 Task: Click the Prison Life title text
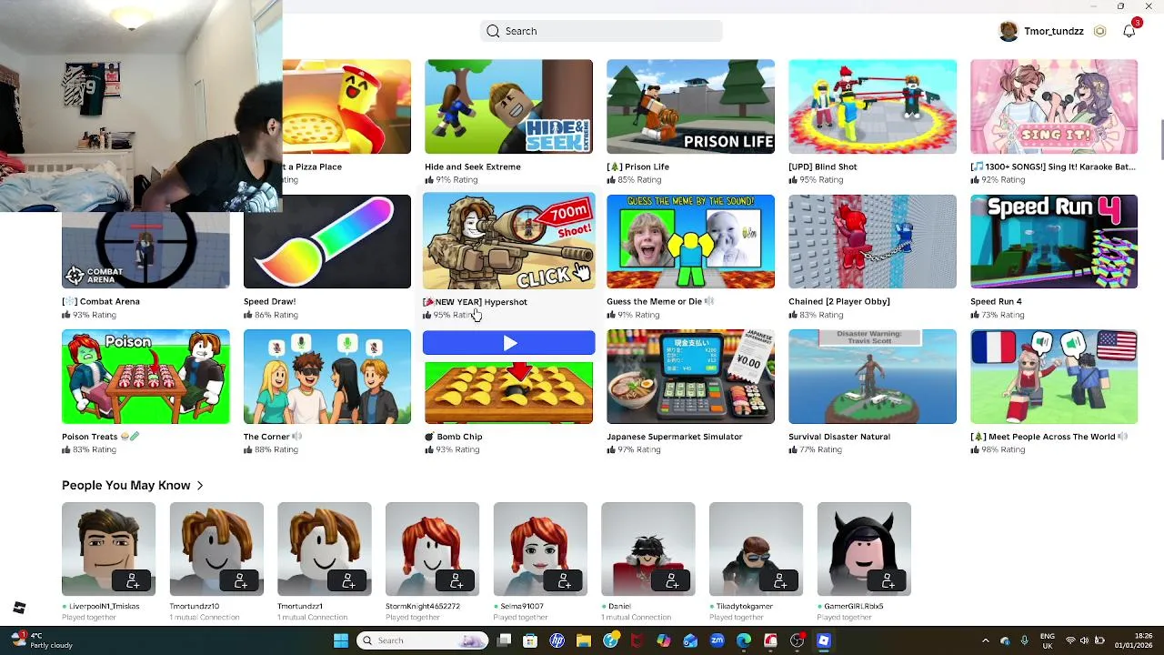[x=637, y=166]
